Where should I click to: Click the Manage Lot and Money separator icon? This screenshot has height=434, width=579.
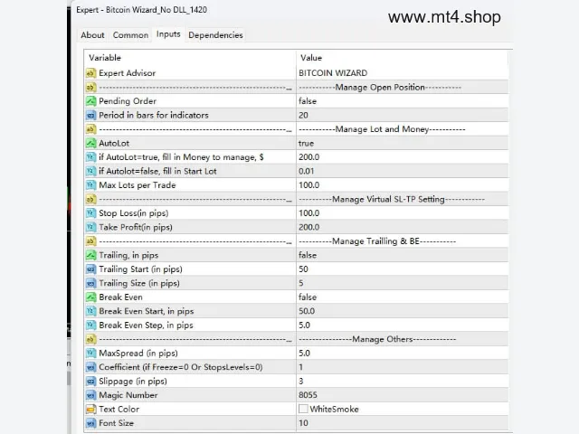click(x=90, y=129)
